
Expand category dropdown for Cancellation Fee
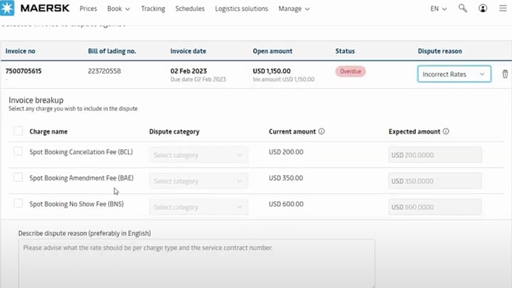198,155
